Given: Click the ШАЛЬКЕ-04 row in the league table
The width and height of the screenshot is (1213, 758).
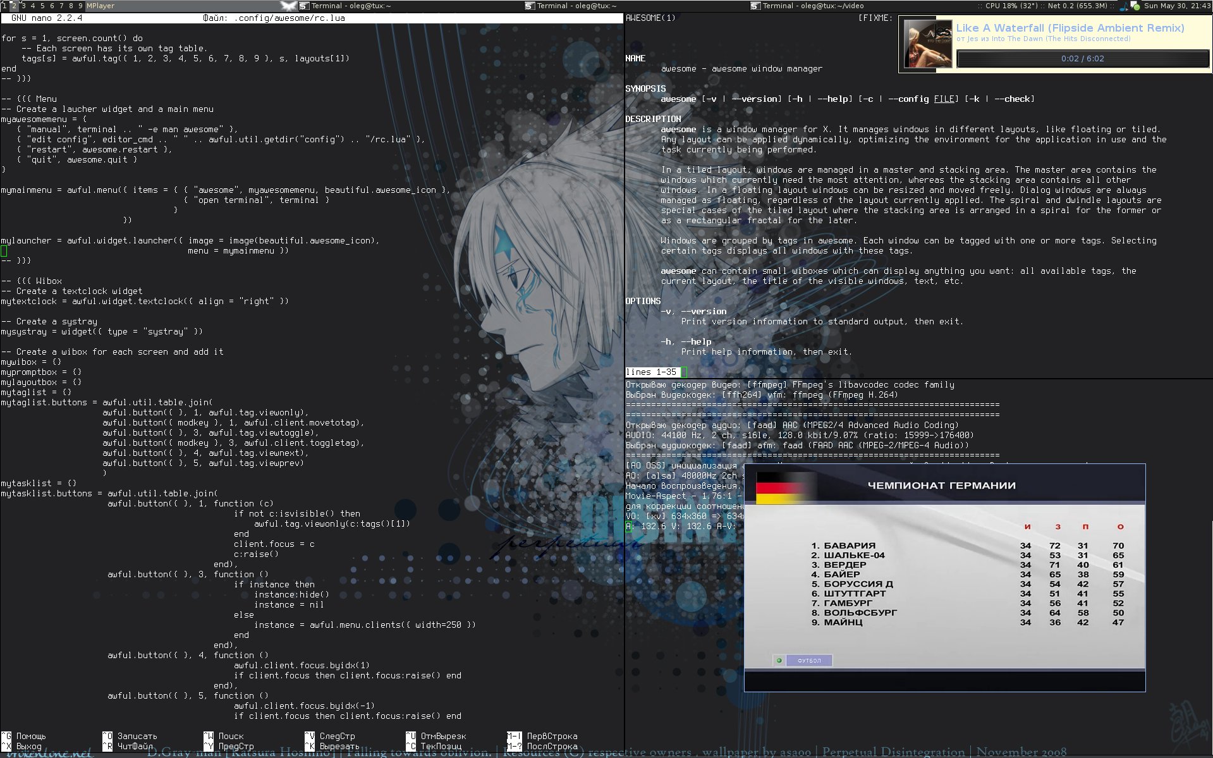Looking at the screenshot, I should 967,555.
